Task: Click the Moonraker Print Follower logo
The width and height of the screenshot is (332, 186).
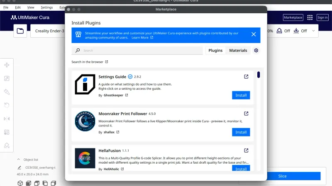Action: (85, 121)
